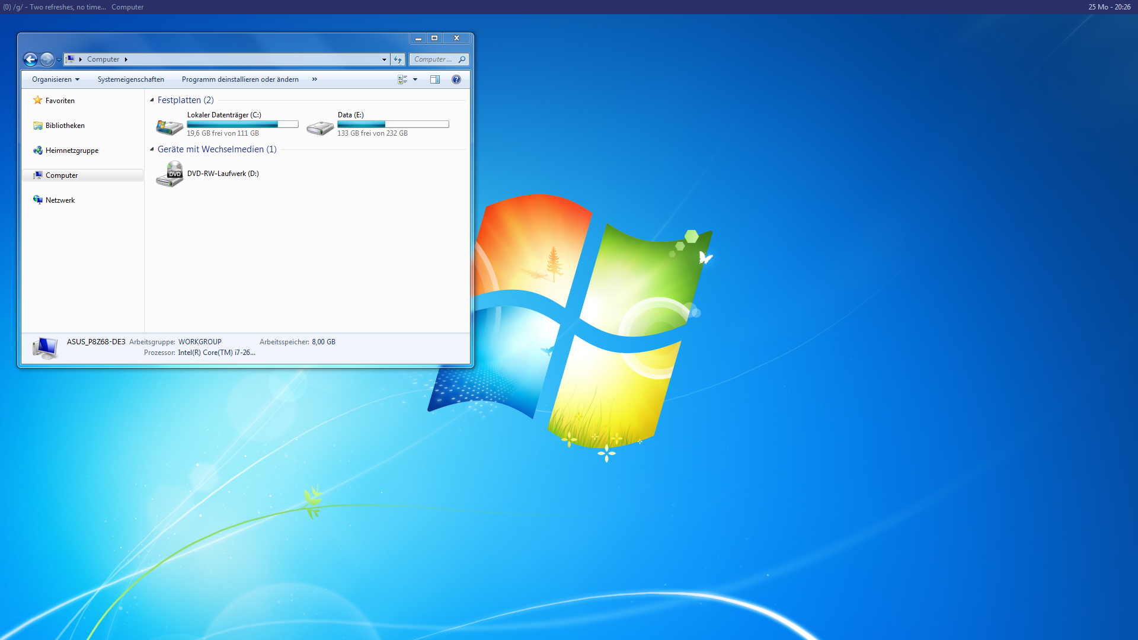
Task: Open the Organisieren menu
Action: pos(56,79)
